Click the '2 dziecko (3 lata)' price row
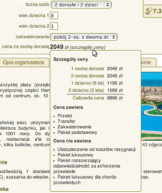162x193 pixels. 96,91
